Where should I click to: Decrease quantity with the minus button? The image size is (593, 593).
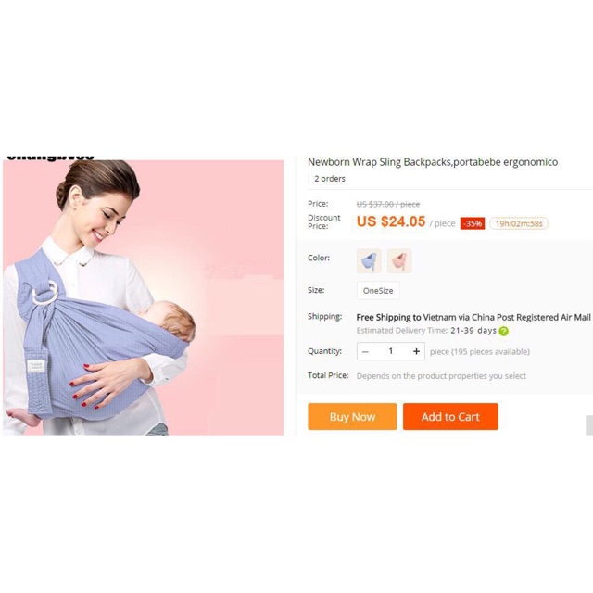365,351
